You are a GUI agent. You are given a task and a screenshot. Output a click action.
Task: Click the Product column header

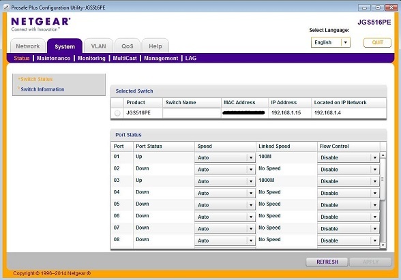[143, 102]
